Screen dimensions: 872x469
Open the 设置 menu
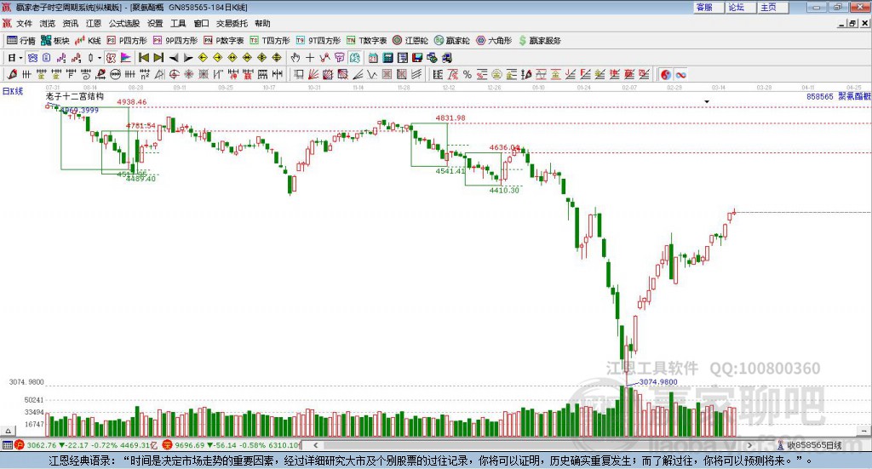point(155,23)
